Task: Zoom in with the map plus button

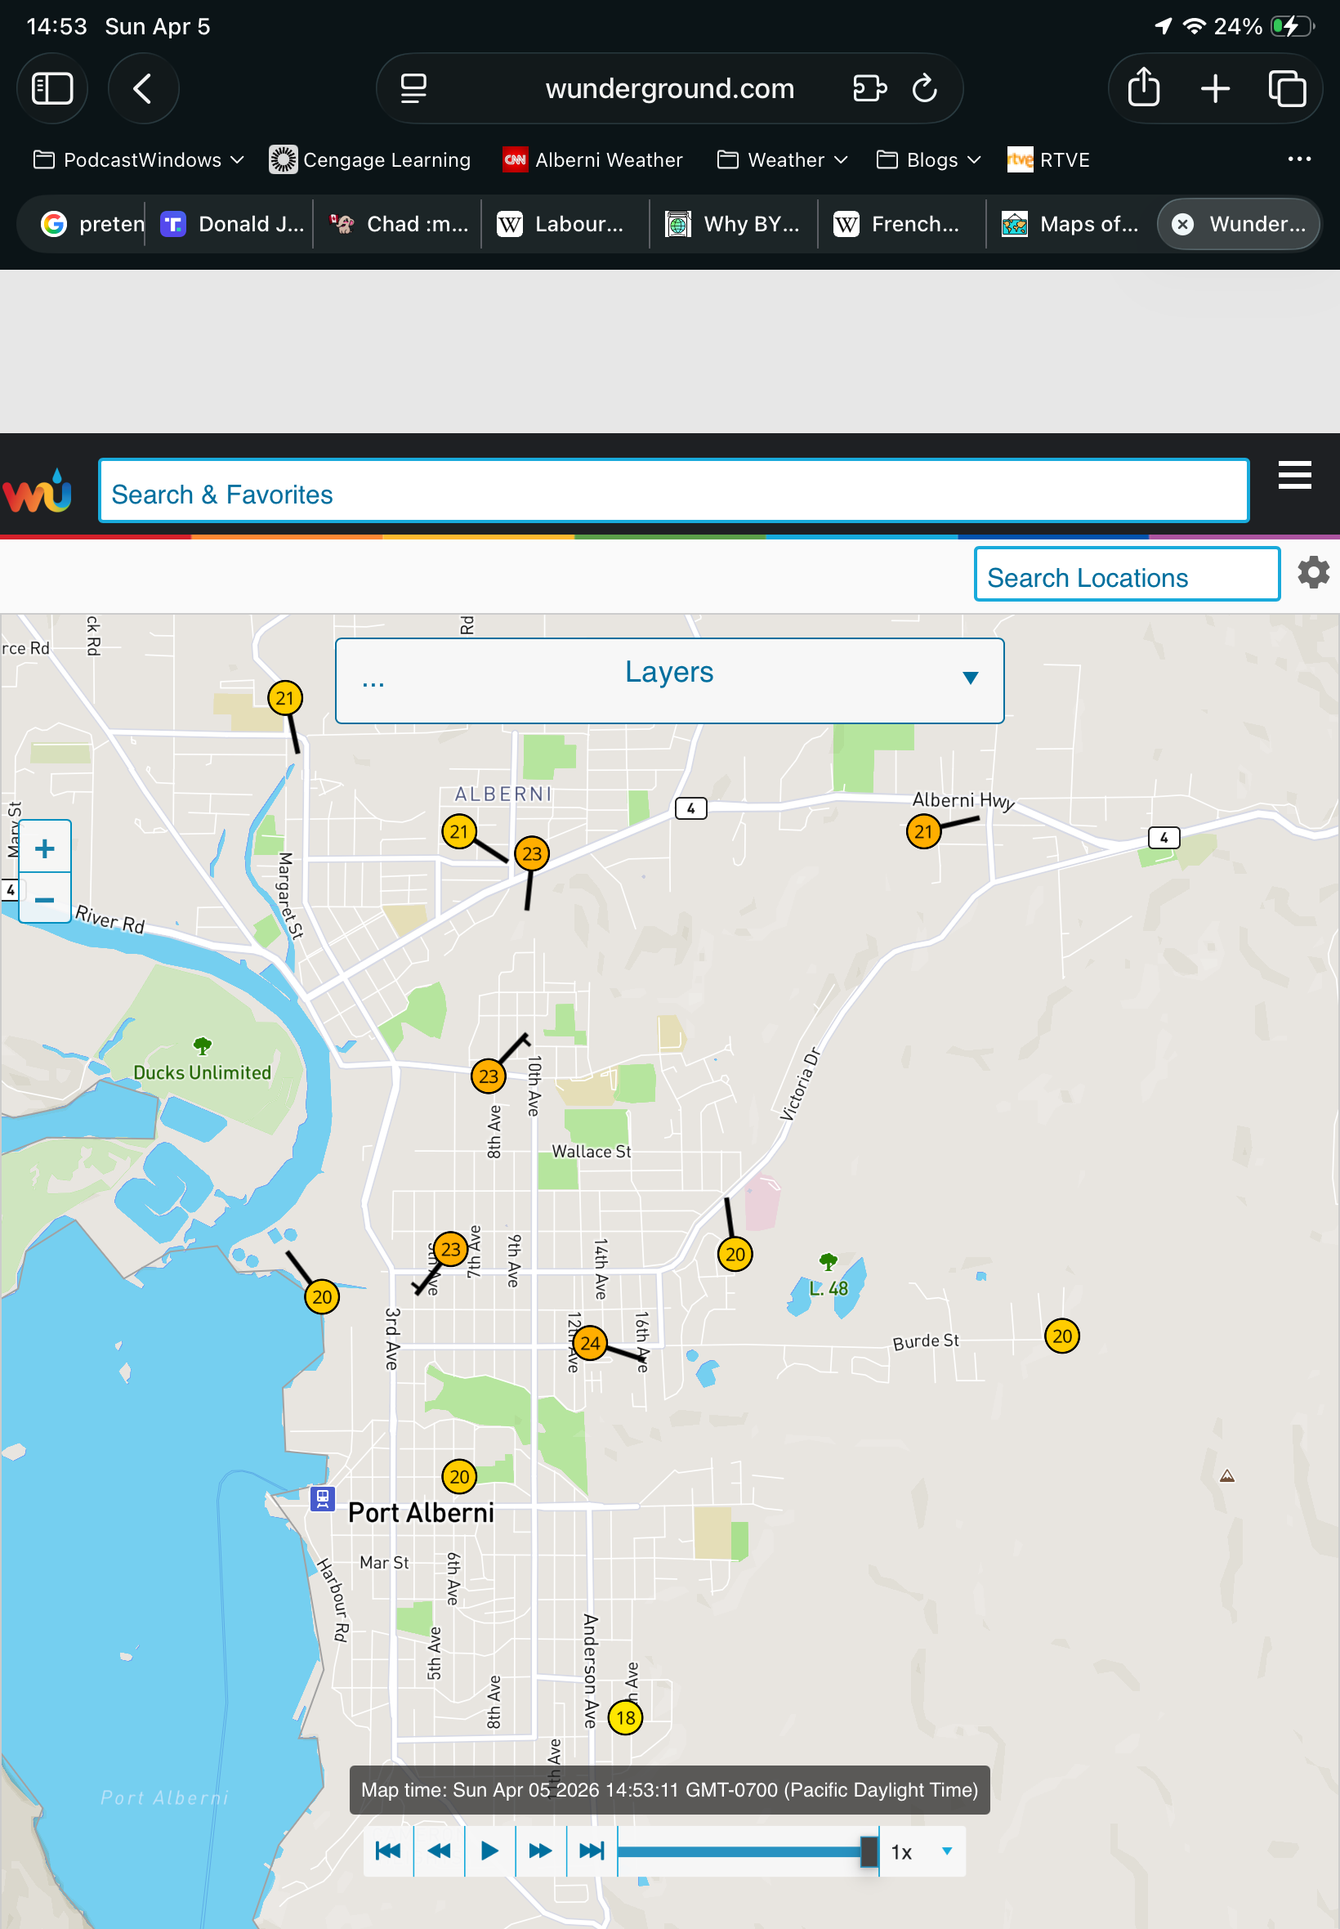Action: click(44, 848)
